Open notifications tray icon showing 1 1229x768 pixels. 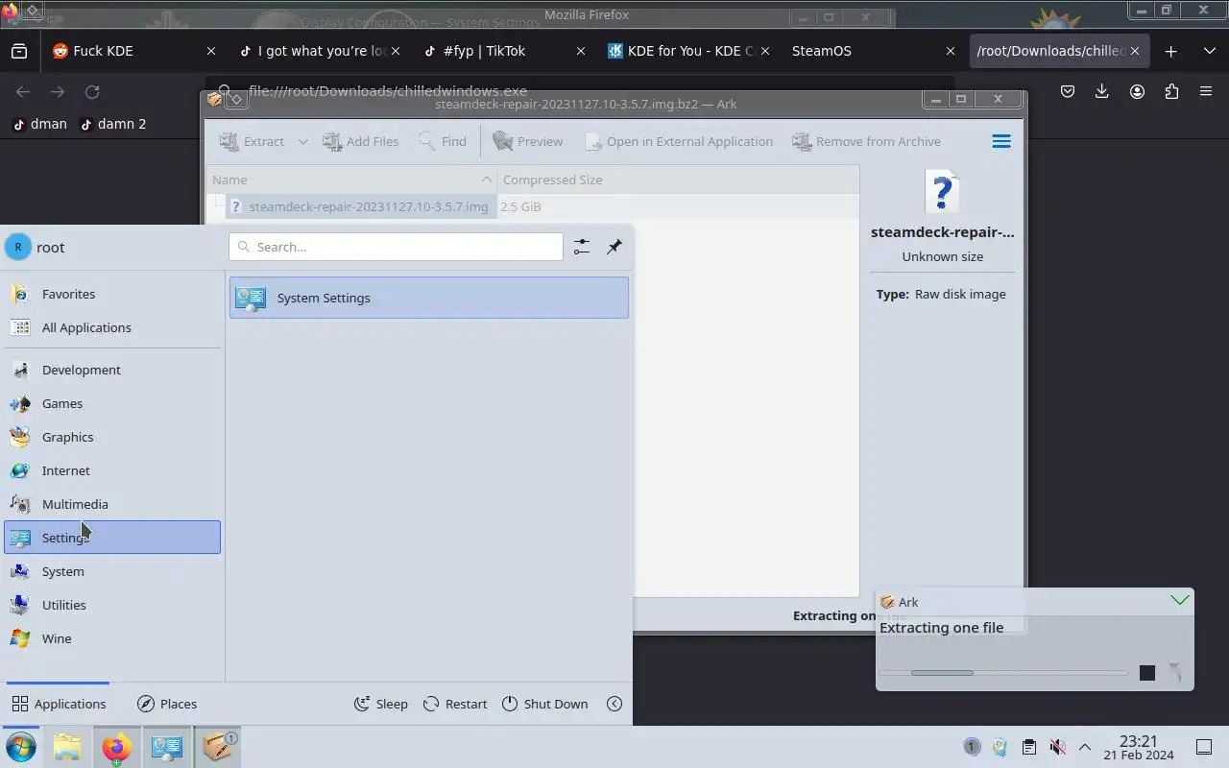[972, 747]
